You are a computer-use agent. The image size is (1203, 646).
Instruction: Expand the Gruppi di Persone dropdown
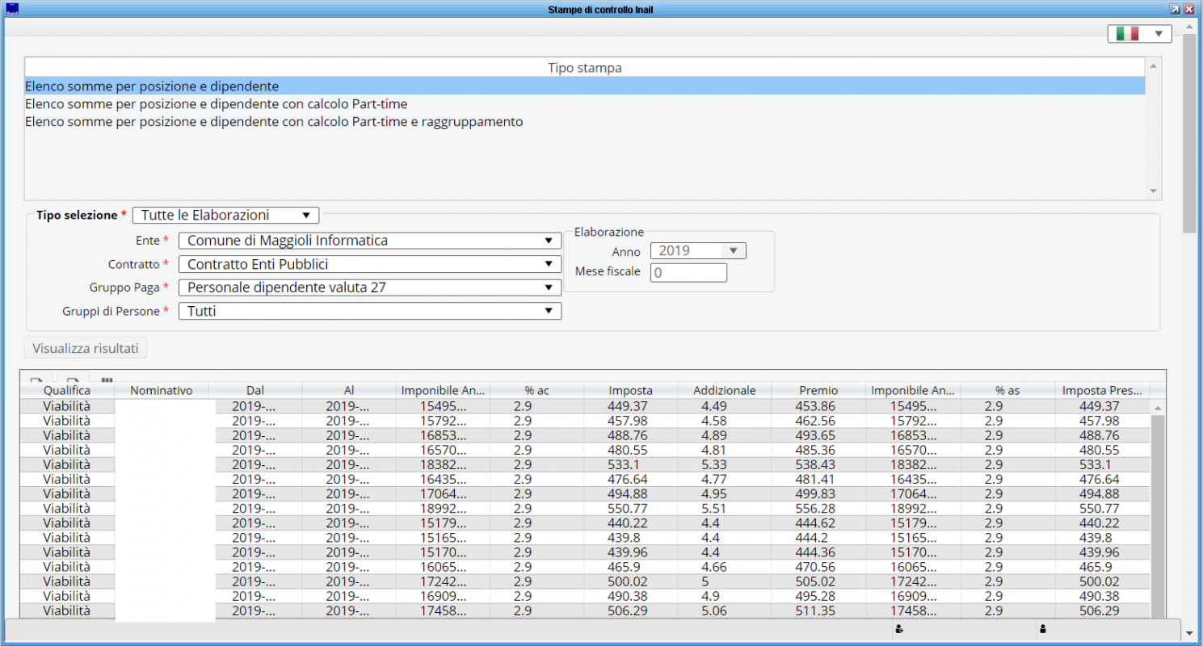(x=369, y=311)
